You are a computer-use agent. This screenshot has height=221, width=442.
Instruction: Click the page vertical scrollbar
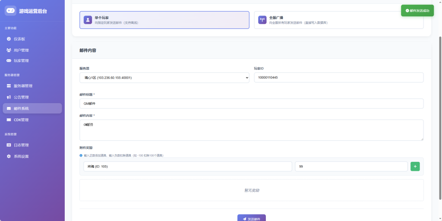point(440,118)
